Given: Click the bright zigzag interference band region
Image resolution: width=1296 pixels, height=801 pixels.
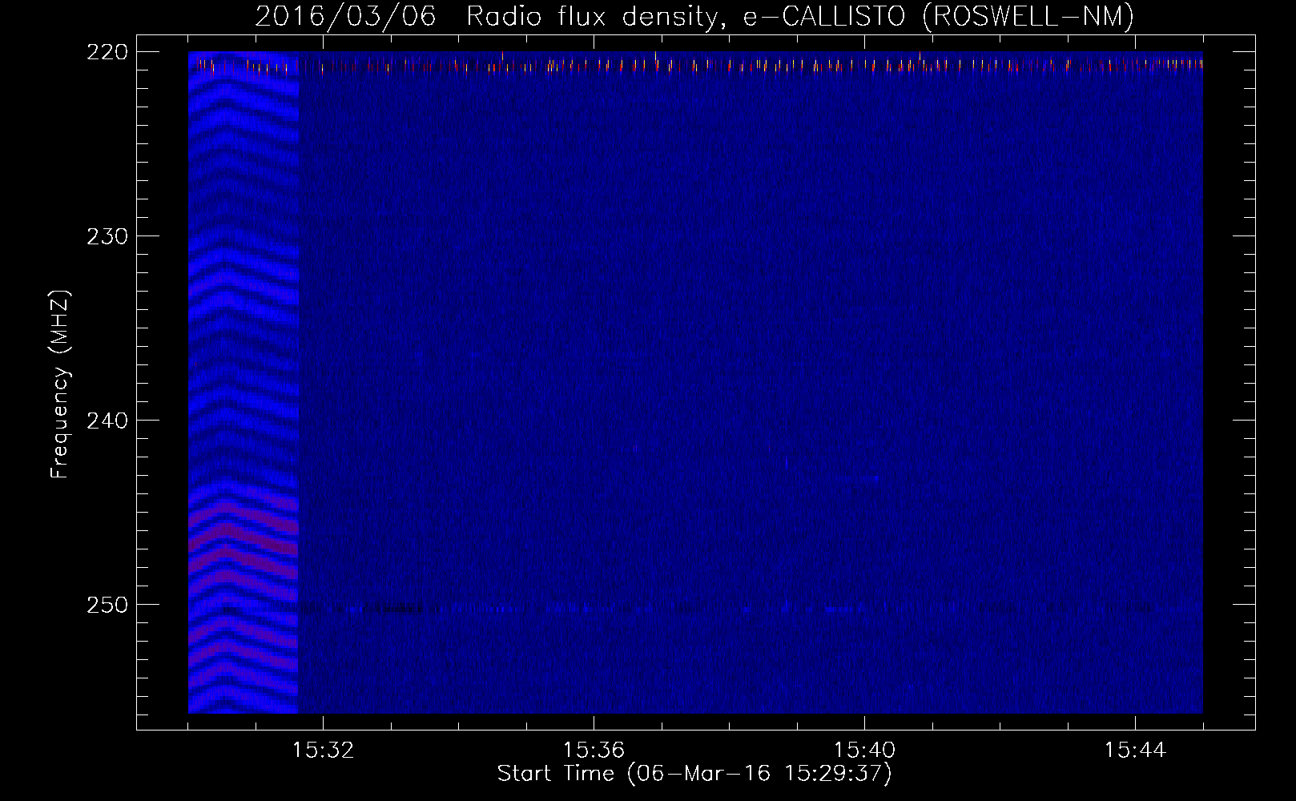Looking at the screenshot, I should click(244, 383).
